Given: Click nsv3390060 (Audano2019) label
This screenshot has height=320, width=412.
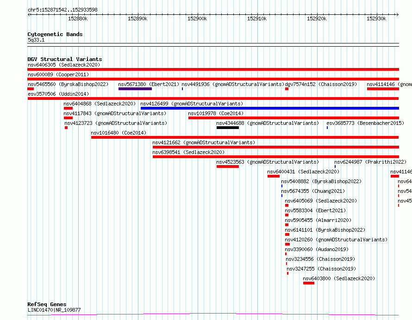Looking at the screenshot, I should pos(317,249).
